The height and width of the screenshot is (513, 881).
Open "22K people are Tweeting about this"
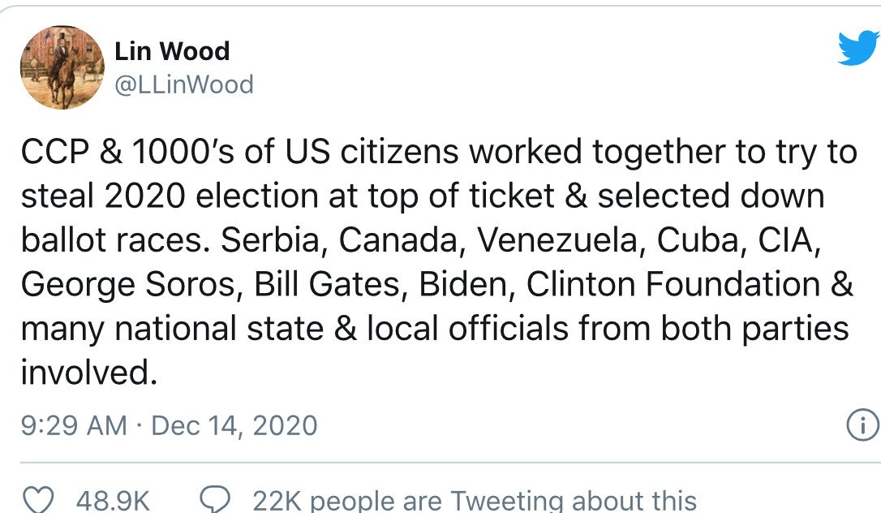coord(475,500)
